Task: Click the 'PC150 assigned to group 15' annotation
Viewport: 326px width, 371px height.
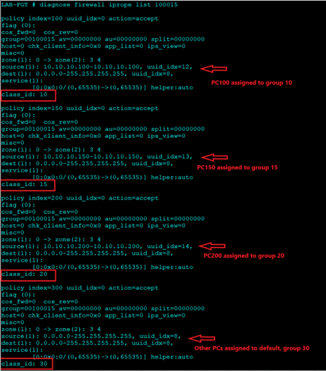Action: [x=237, y=168]
